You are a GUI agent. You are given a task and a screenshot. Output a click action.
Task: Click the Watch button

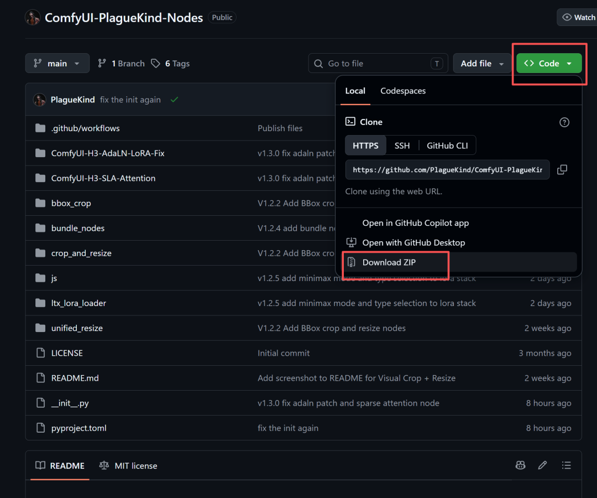coord(577,18)
